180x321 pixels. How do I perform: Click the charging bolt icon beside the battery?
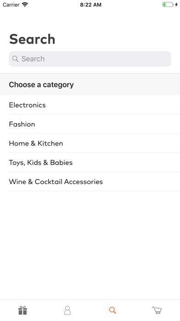pos(176,5)
